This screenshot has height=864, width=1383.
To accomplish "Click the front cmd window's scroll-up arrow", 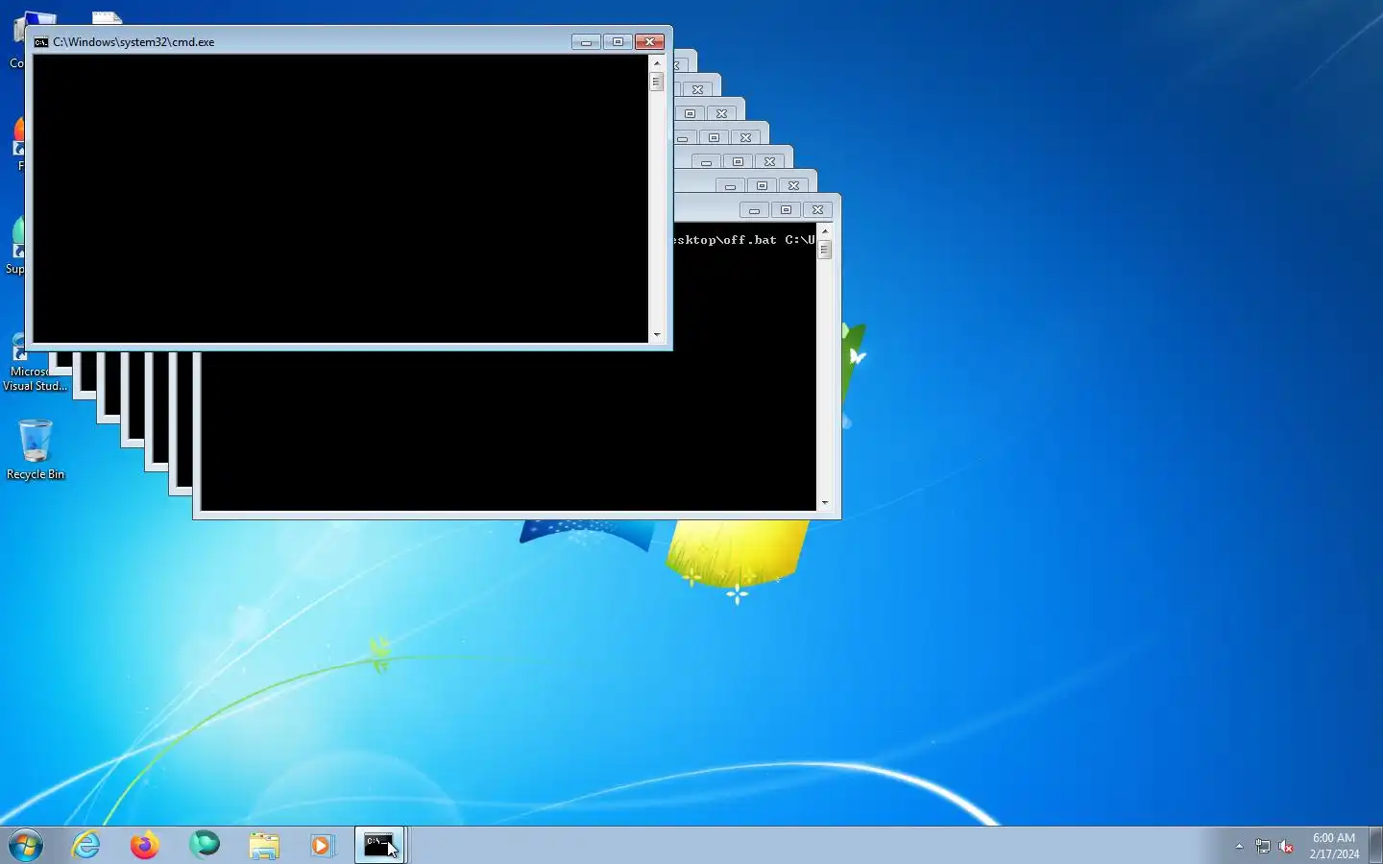I will tap(657, 62).
